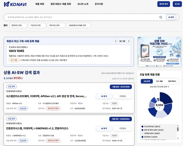Click the legend scrollbar thumb
Viewport: 183px width, 146px height.
[178, 129]
